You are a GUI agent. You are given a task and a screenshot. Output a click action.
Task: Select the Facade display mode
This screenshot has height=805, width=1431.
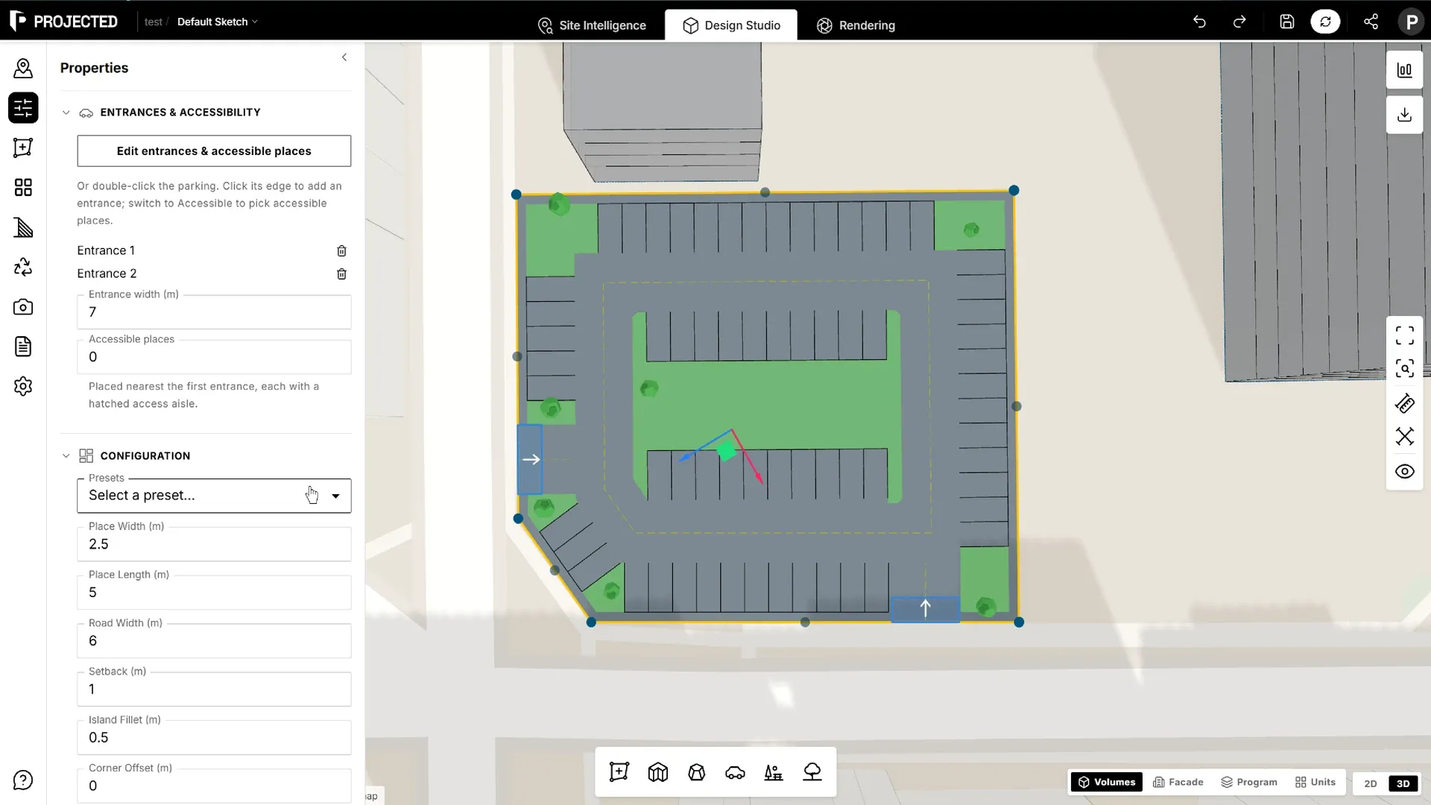pos(1178,782)
